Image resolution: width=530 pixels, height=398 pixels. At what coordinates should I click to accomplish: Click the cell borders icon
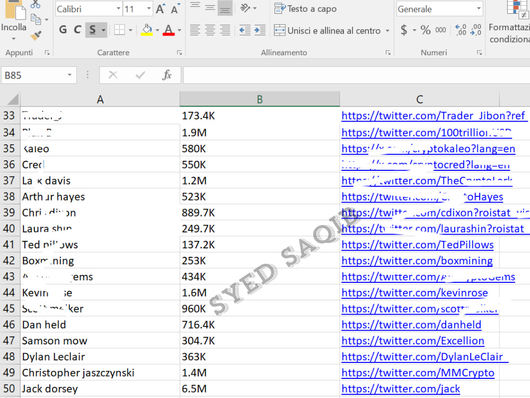tap(119, 30)
